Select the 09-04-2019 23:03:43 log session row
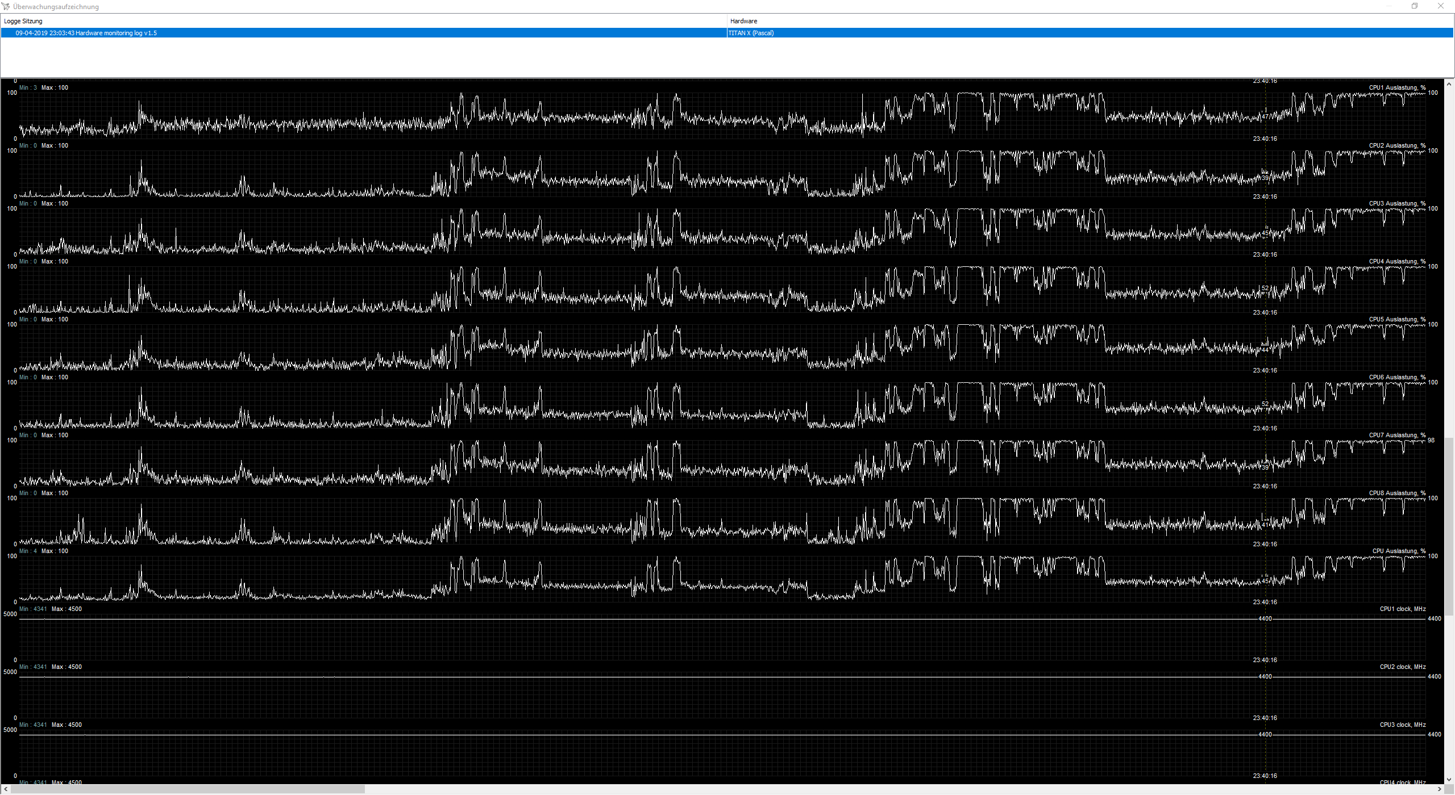 coord(86,33)
